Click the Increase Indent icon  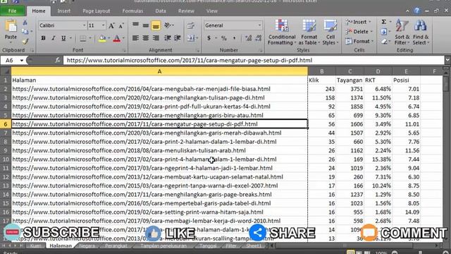coord(178,38)
